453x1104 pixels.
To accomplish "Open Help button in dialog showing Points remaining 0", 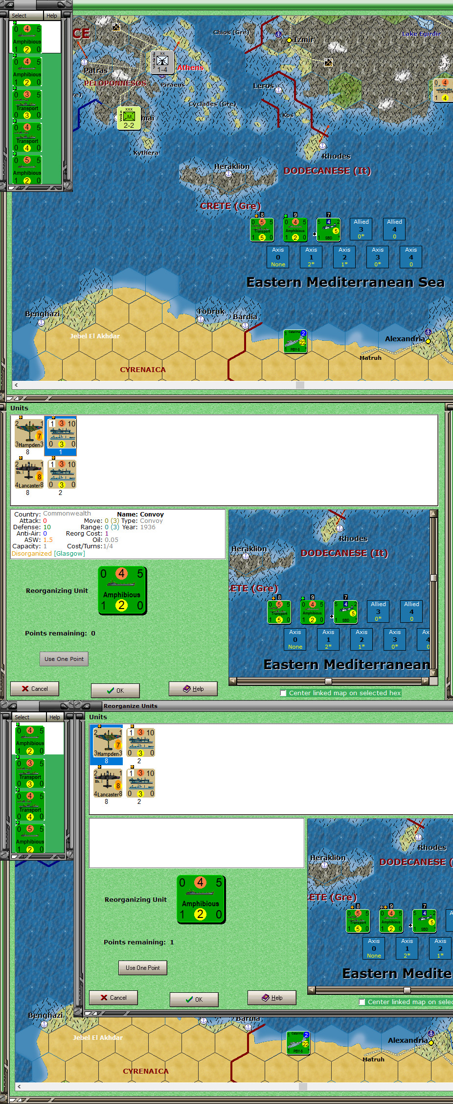I will pos(193,688).
